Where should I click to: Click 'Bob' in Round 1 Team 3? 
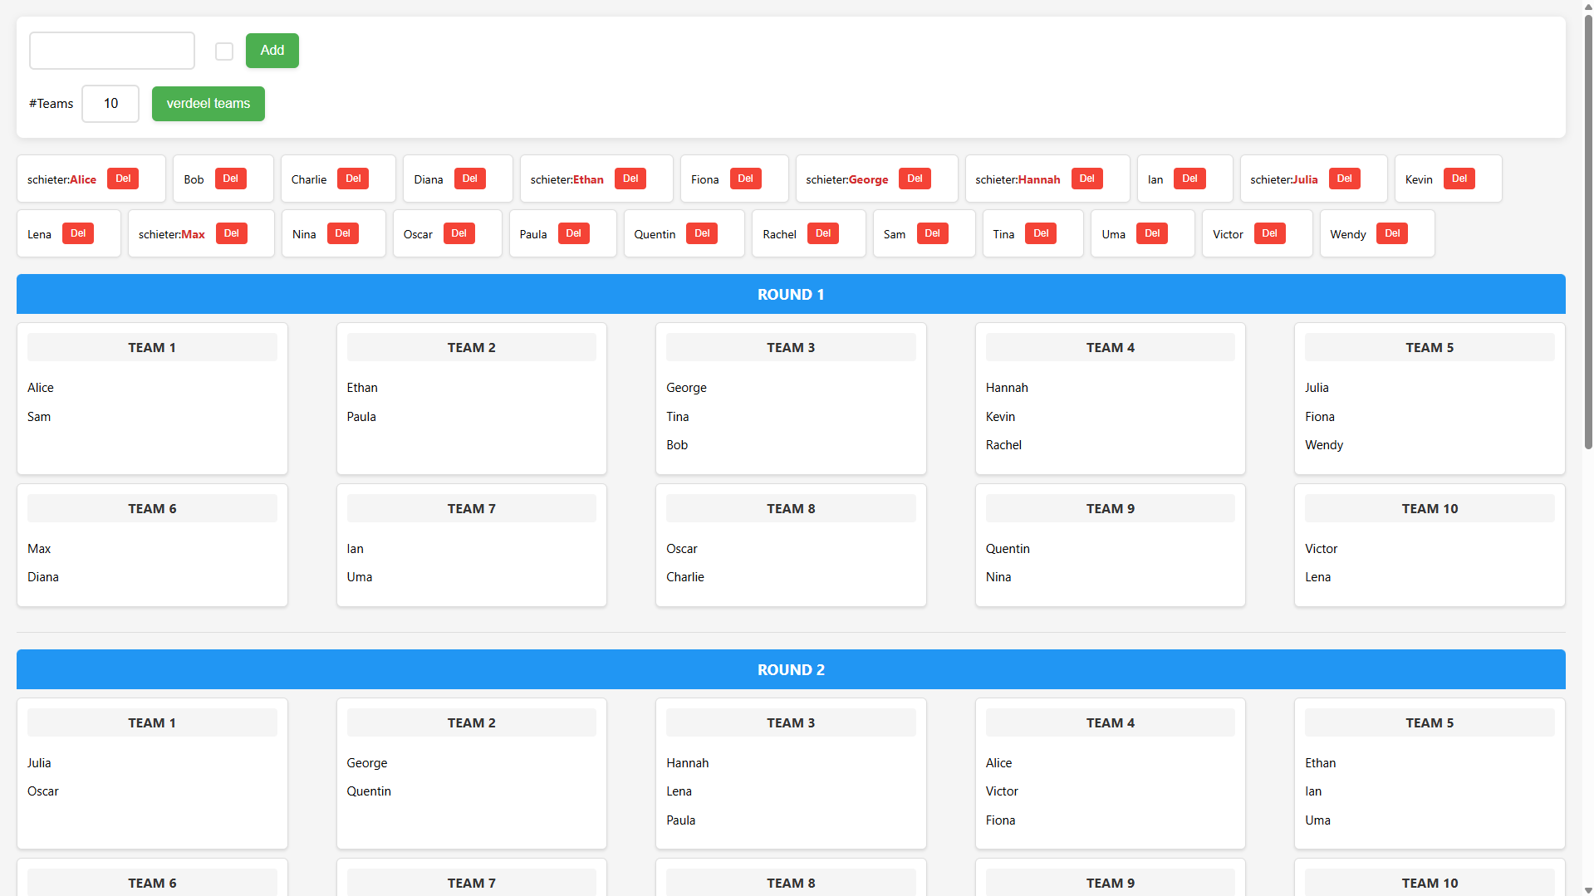point(677,445)
